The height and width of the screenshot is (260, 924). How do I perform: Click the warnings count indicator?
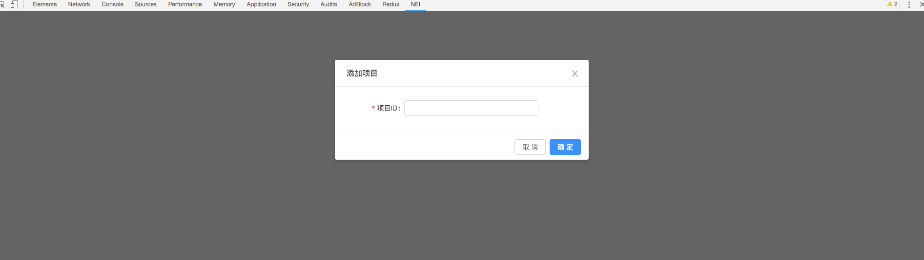892,4
